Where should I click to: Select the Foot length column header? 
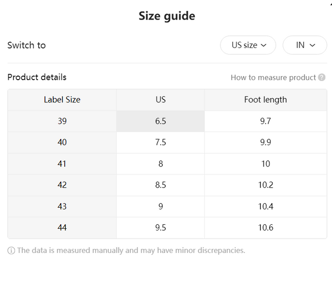pos(266,100)
